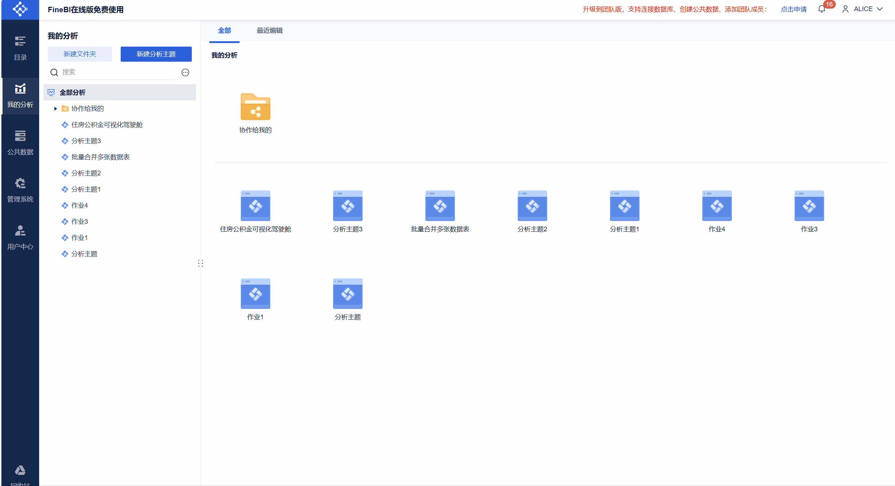Image resolution: width=895 pixels, height=486 pixels.
Task: Open the more options ellipsis beside search
Action: point(185,72)
